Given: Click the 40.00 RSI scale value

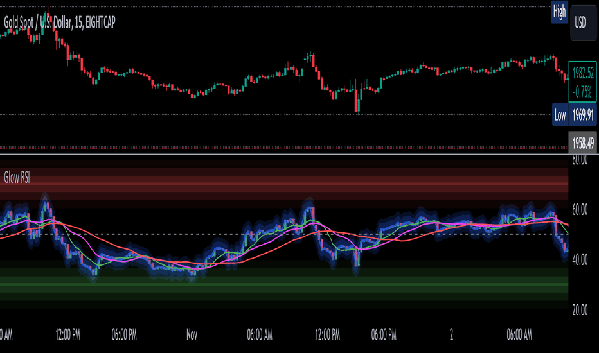Looking at the screenshot, I should tap(580, 259).
